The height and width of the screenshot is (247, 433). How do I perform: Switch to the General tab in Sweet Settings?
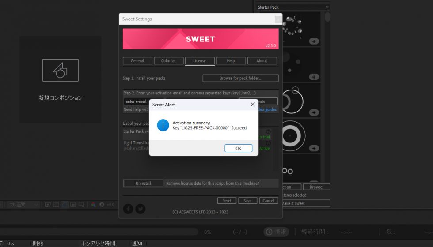(x=137, y=61)
